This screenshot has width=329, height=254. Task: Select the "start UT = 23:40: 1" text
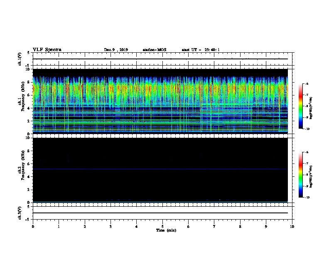coord(201,50)
